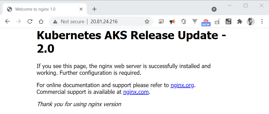Open the checklist pencil extension
269x114 pixels.
coord(217,22)
